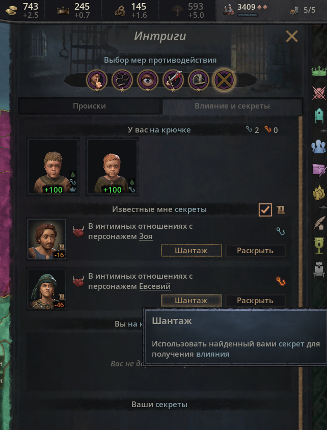Select the crossed-out no countermeasure option
The width and height of the screenshot is (327, 430).
(x=224, y=80)
